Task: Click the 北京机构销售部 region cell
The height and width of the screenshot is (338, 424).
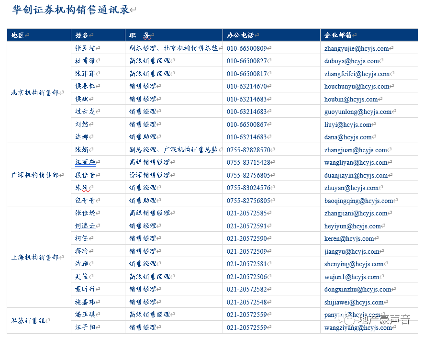Action: [x=35, y=92]
